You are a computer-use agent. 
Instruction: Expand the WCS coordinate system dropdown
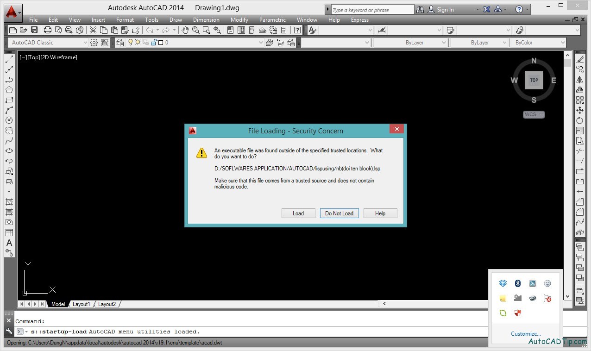pos(541,114)
